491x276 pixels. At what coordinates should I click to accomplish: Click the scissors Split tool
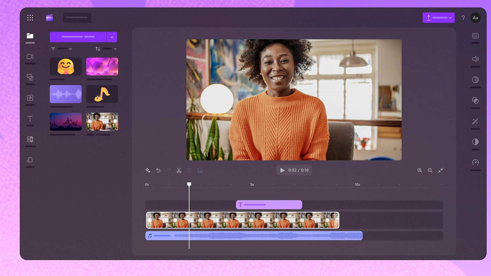pyautogui.click(x=179, y=170)
